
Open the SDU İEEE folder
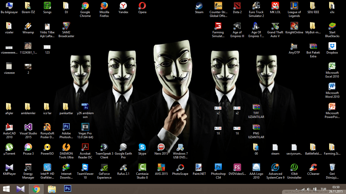[313, 8]
